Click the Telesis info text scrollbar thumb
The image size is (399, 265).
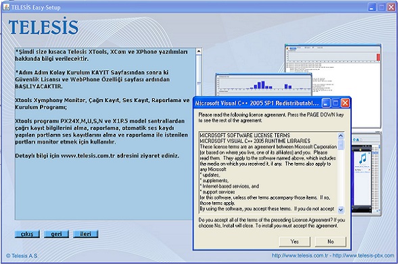(x=199, y=83)
